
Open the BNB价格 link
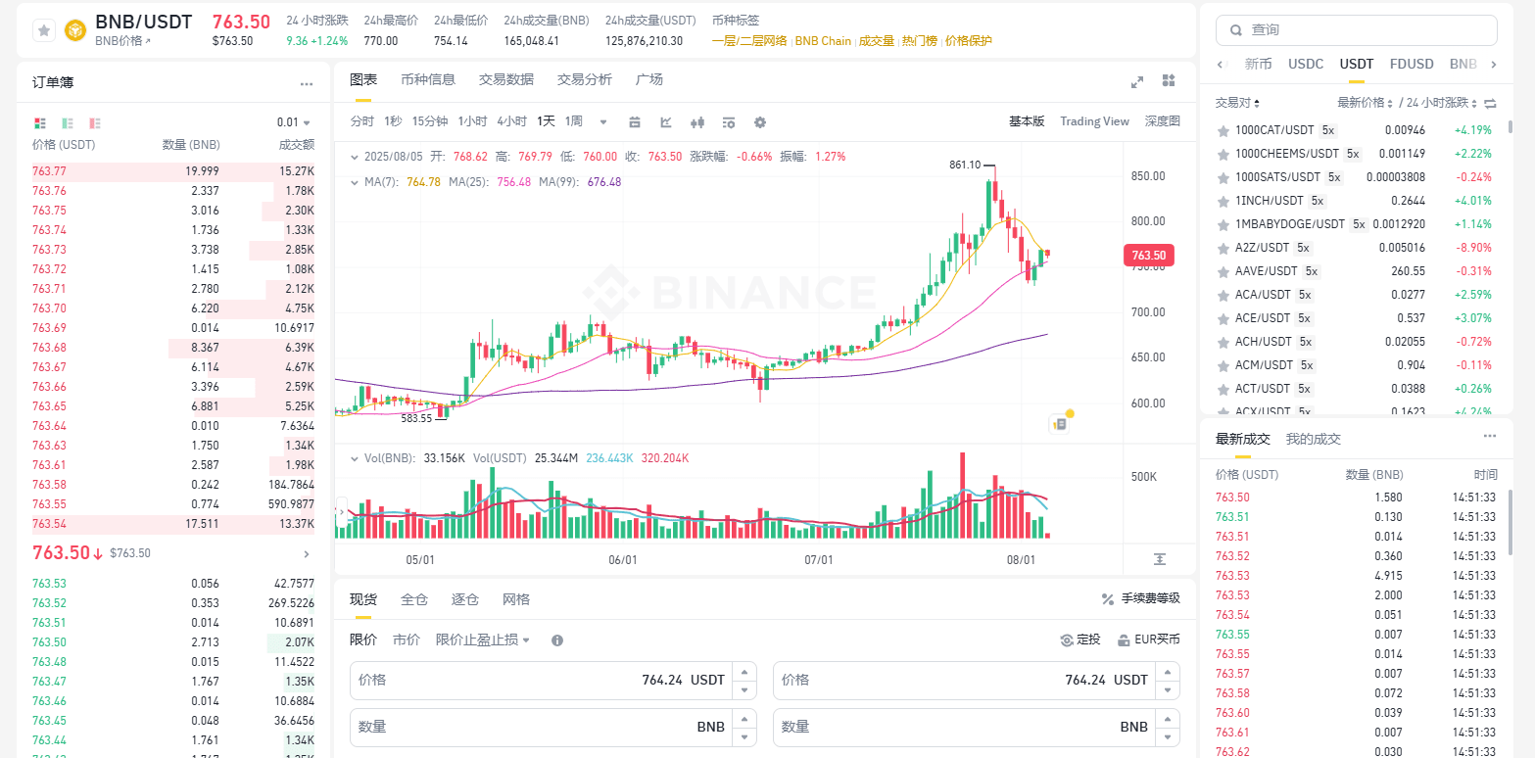(122, 41)
